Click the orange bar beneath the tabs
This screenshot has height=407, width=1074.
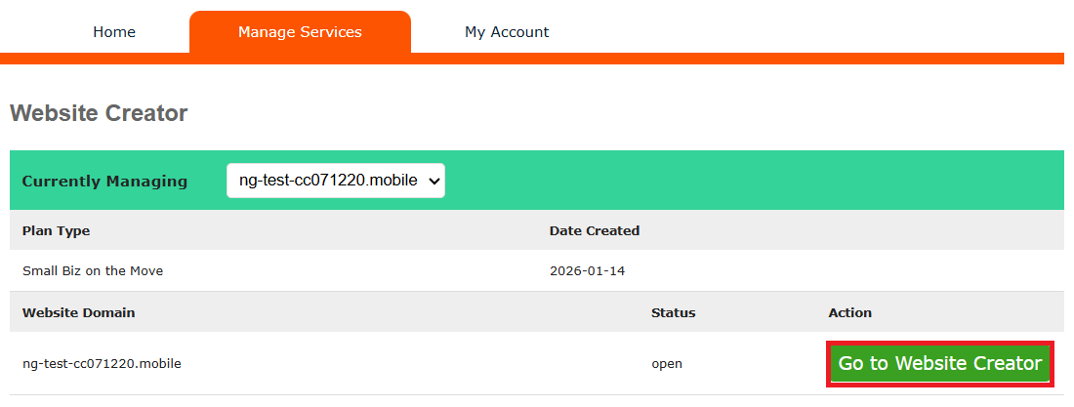683,59
